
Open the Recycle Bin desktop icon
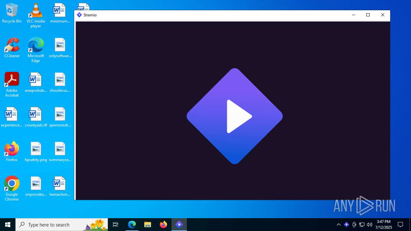tap(12, 13)
